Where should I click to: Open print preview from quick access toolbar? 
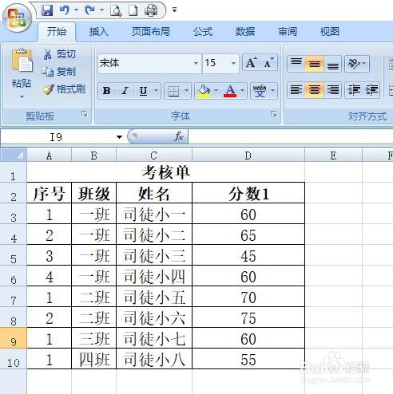116,10
